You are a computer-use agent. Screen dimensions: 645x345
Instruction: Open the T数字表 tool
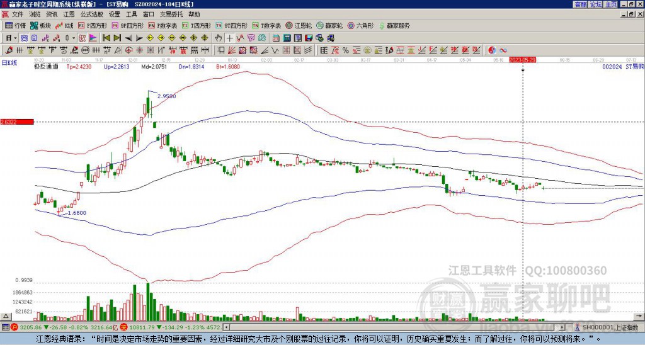click(x=266, y=25)
